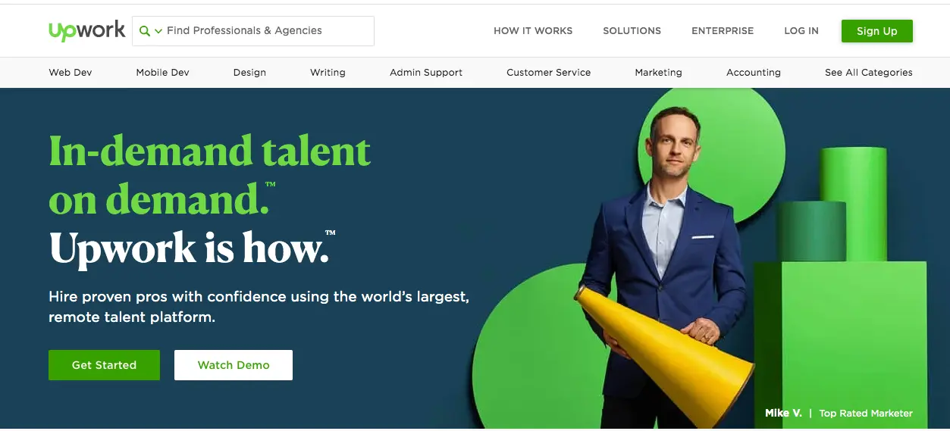950x431 pixels.
Task: Choose the Customer Service category
Action: click(549, 73)
